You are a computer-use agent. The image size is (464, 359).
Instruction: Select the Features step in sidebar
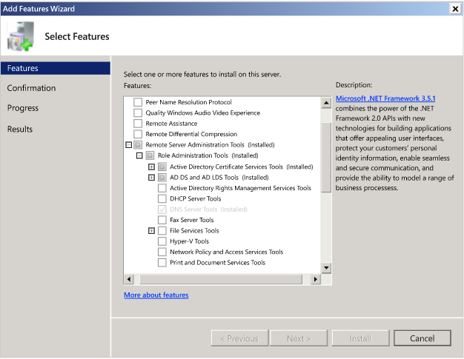pos(56,68)
